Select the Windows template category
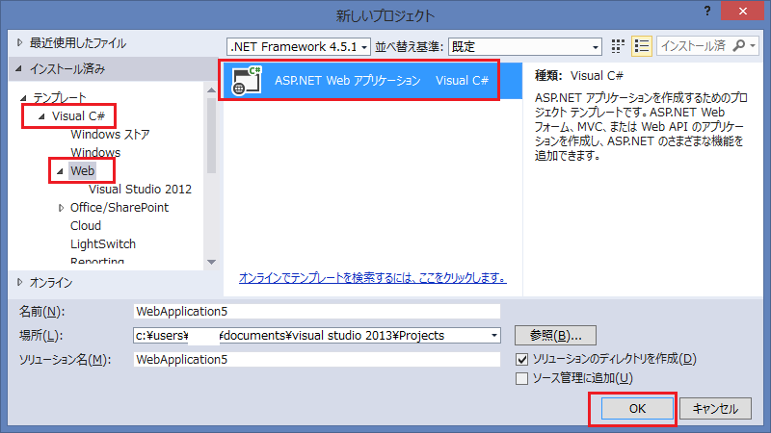Screen dimensions: 771x433 pyautogui.click(x=95, y=153)
